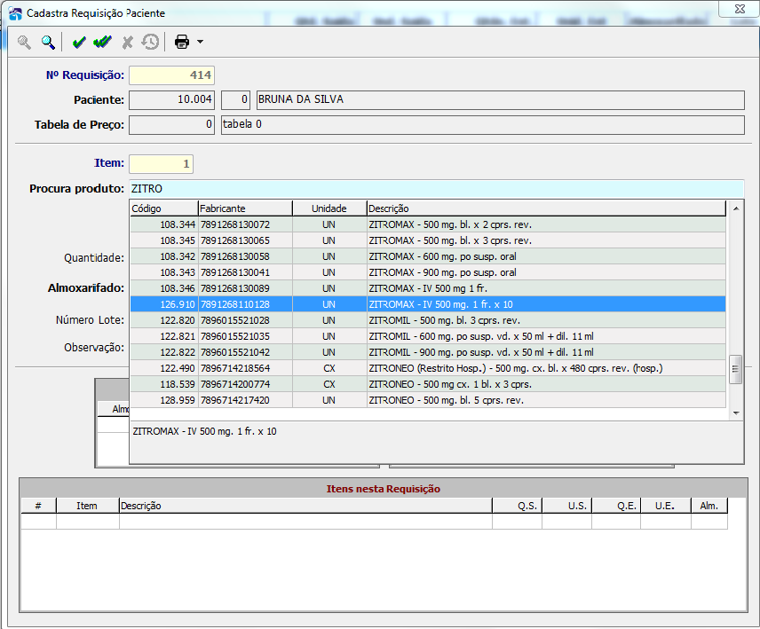Click the product list scroll up arrow
The height and width of the screenshot is (629, 760).
(736, 208)
